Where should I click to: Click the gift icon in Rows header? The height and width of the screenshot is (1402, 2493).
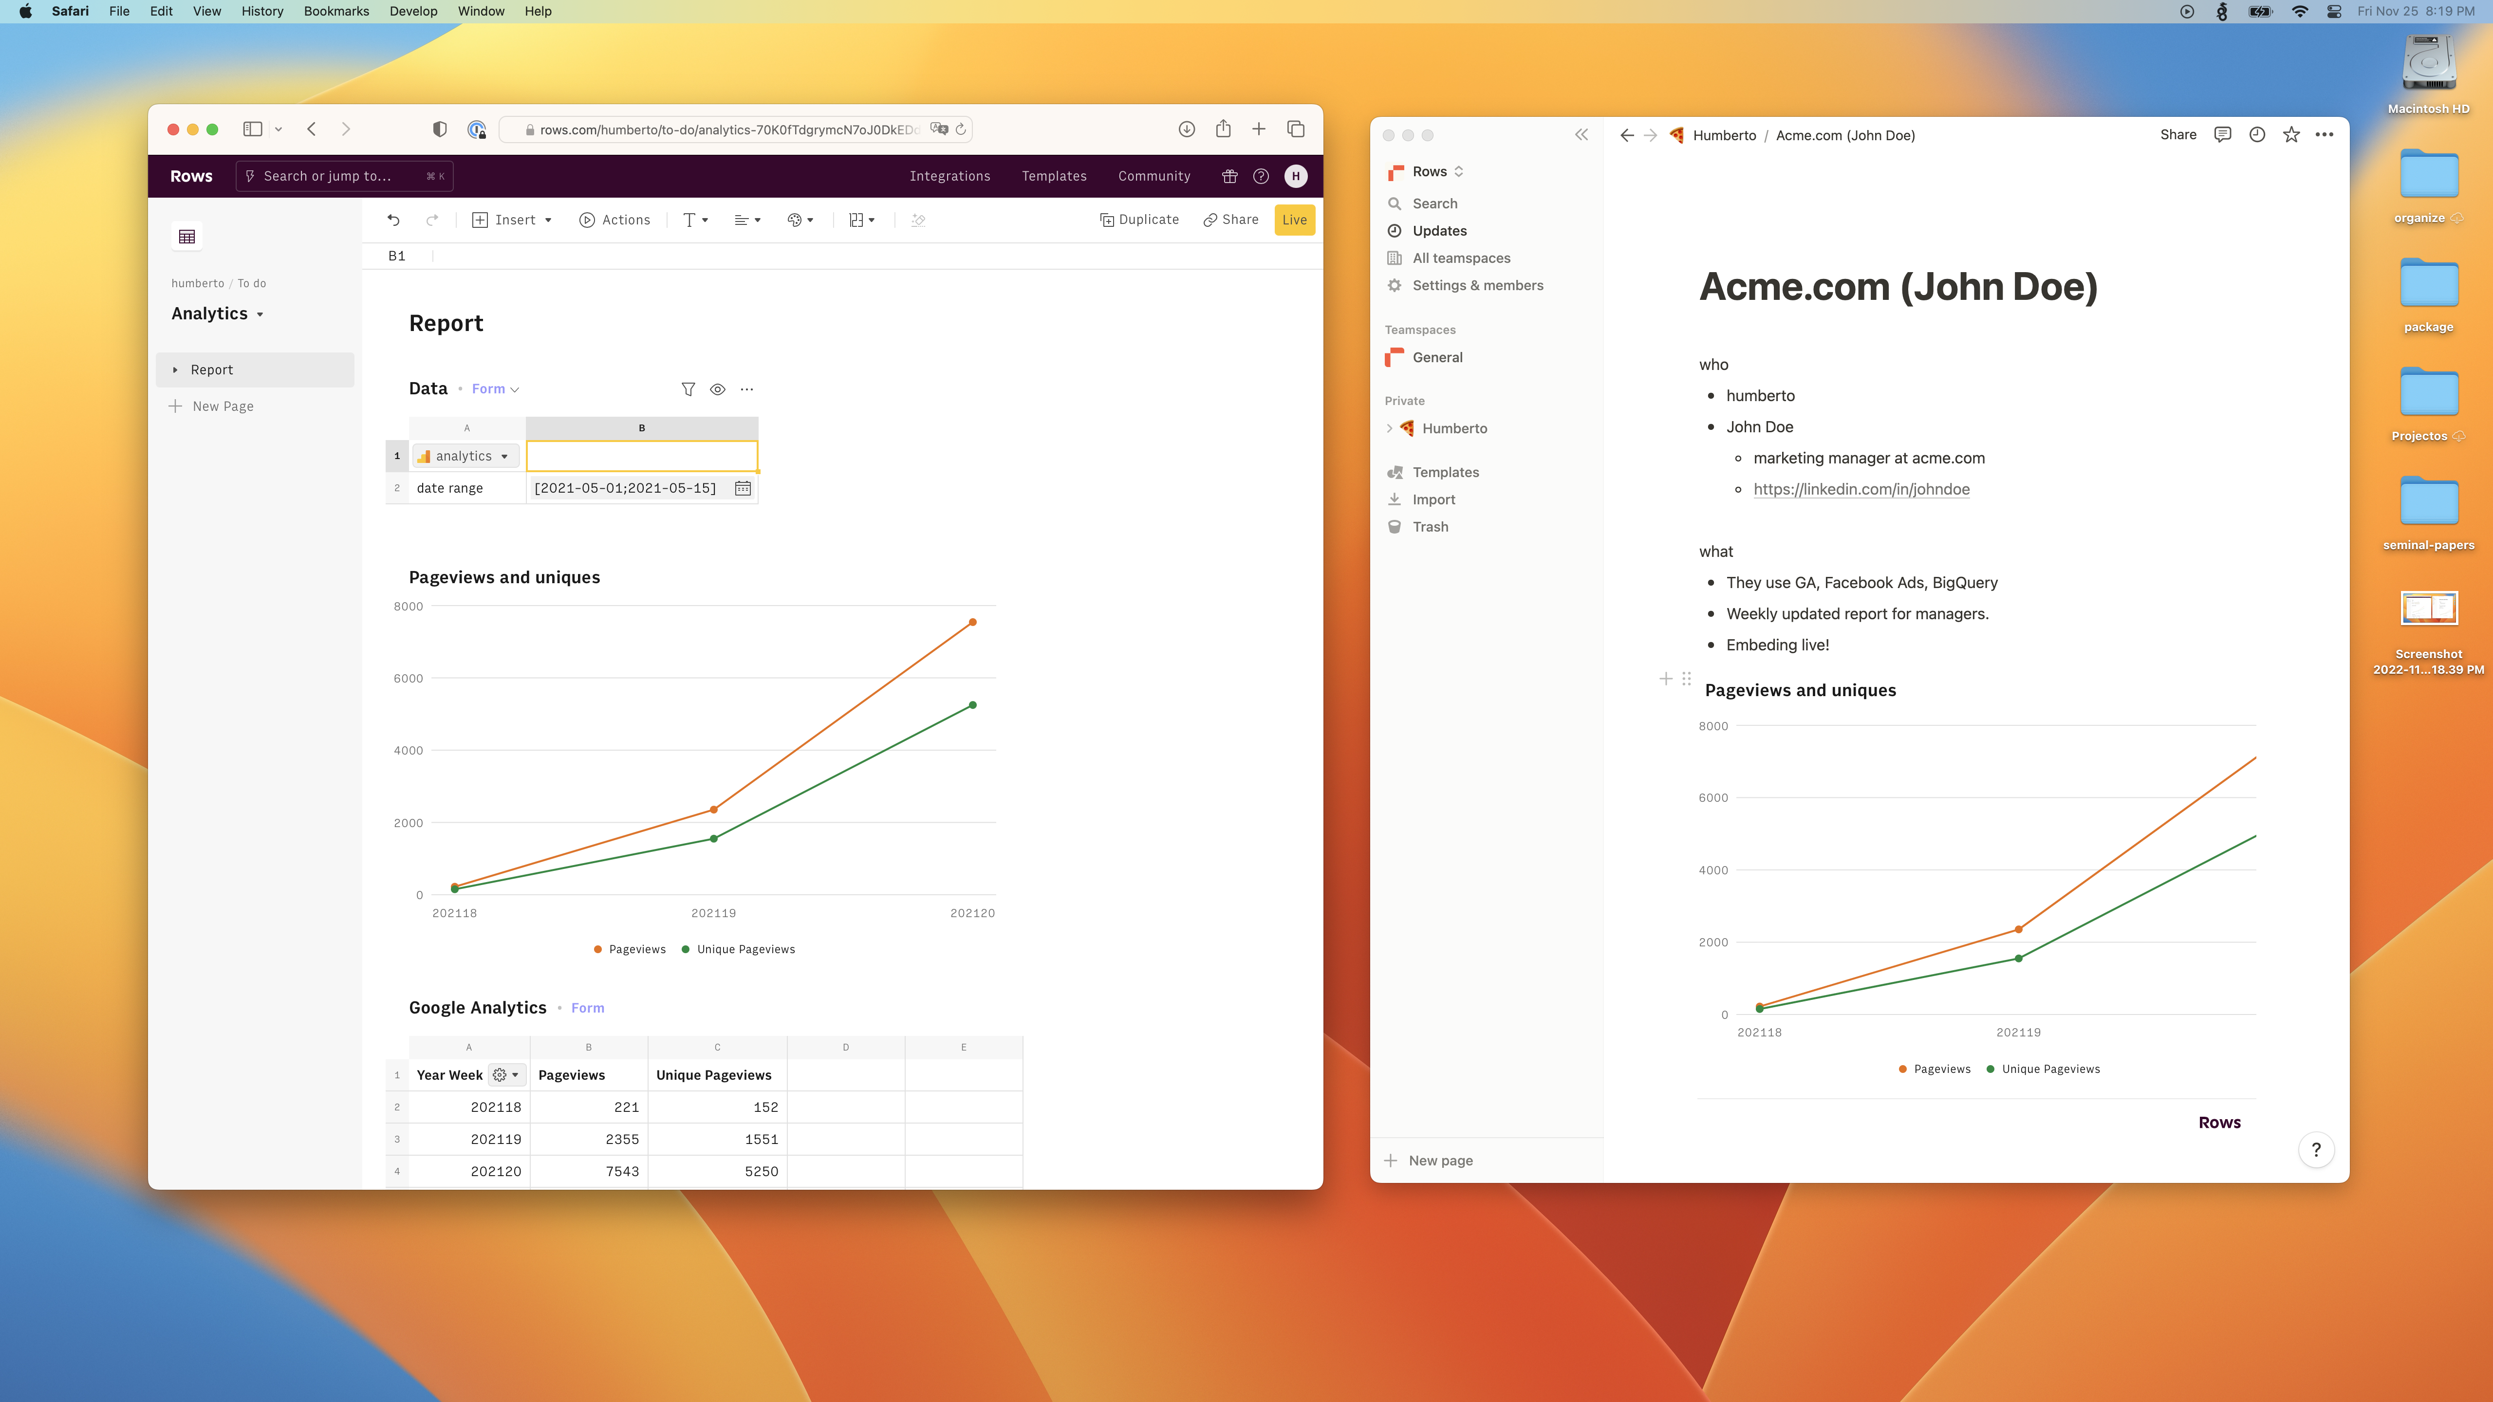[1229, 176]
